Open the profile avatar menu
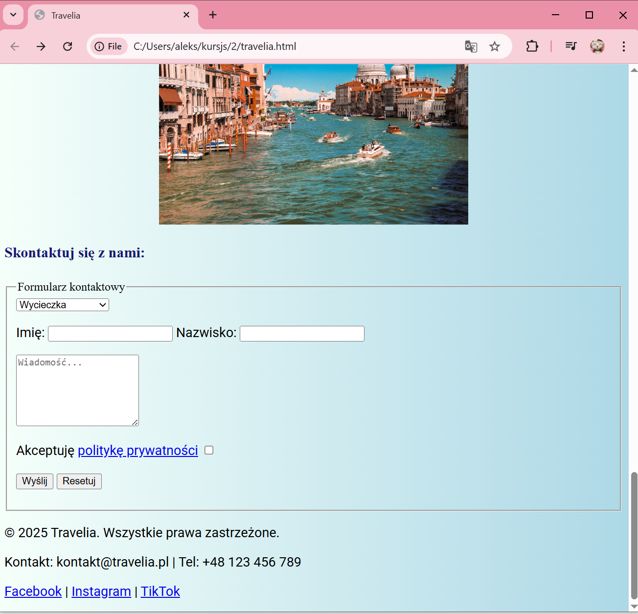The image size is (638, 614). tap(597, 46)
